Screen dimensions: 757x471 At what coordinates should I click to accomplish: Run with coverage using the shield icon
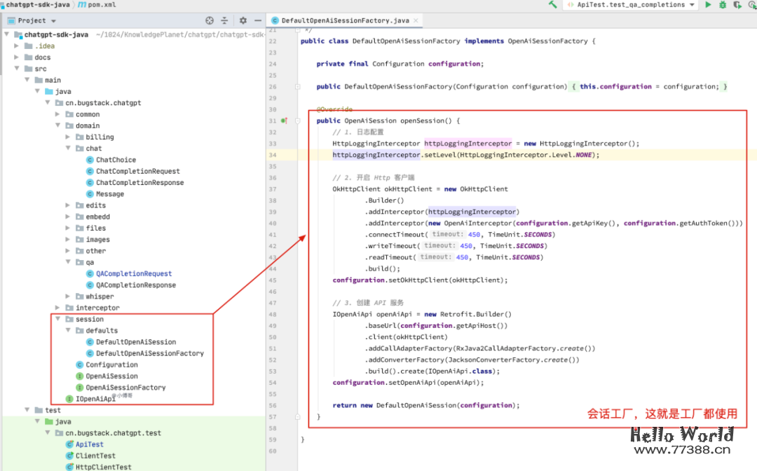point(737,5)
